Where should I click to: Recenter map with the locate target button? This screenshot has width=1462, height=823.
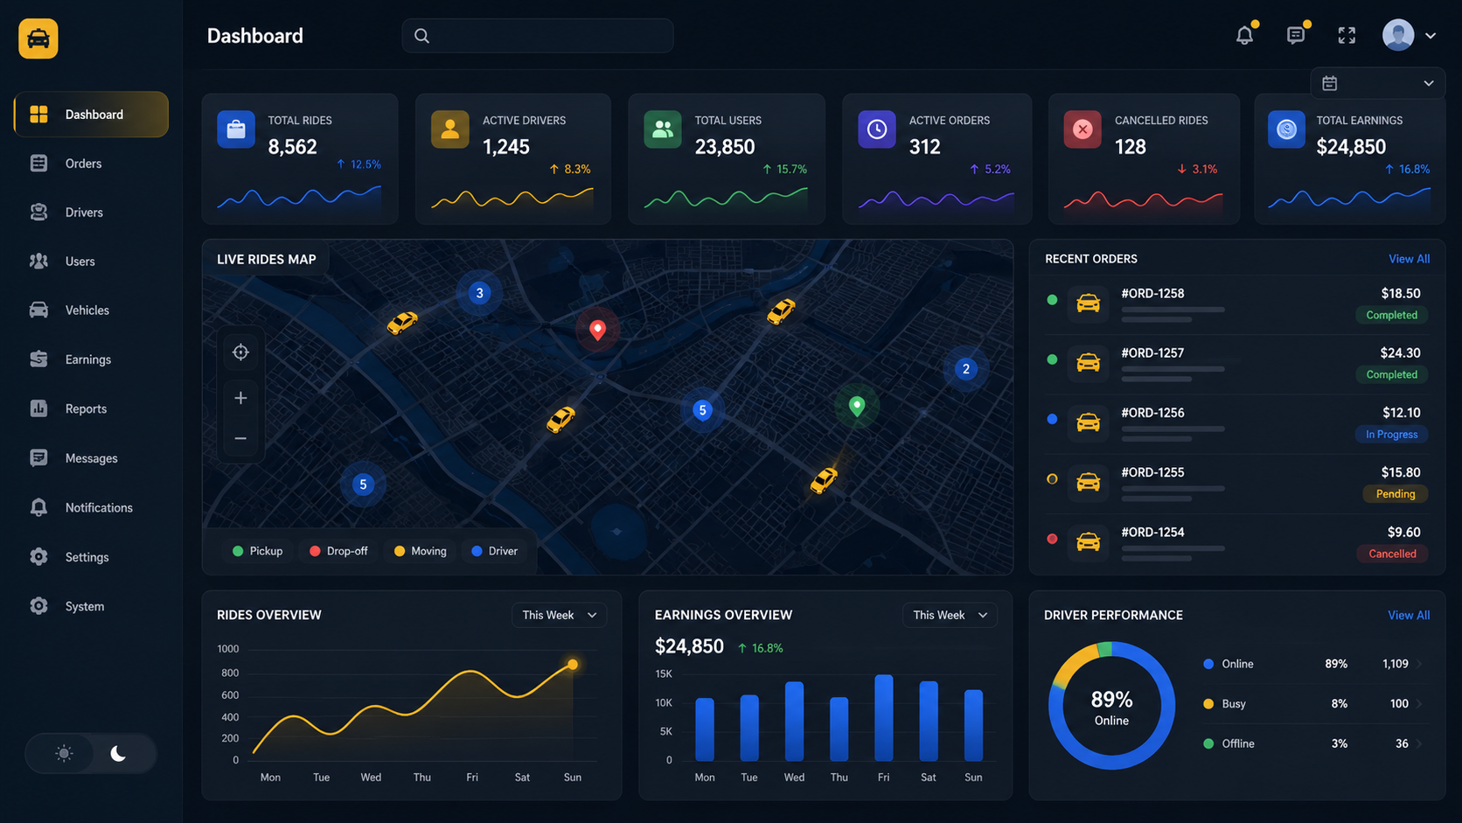[240, 352]
